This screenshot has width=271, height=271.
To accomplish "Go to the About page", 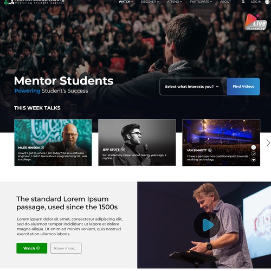I will pyautogui.click(x=225, y=2).
